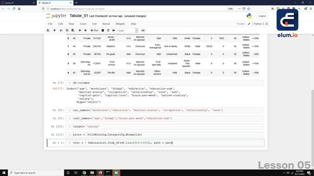This screenshot has height=176, width=314.
Task: Insert a cell below with plus icon
Action: click(x=54, y=30)
